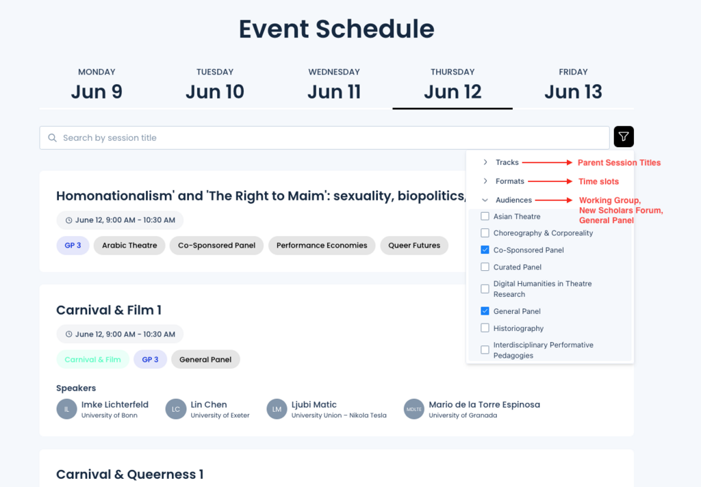Open the Carnival & Film 1 session

(x=109, y=310)
